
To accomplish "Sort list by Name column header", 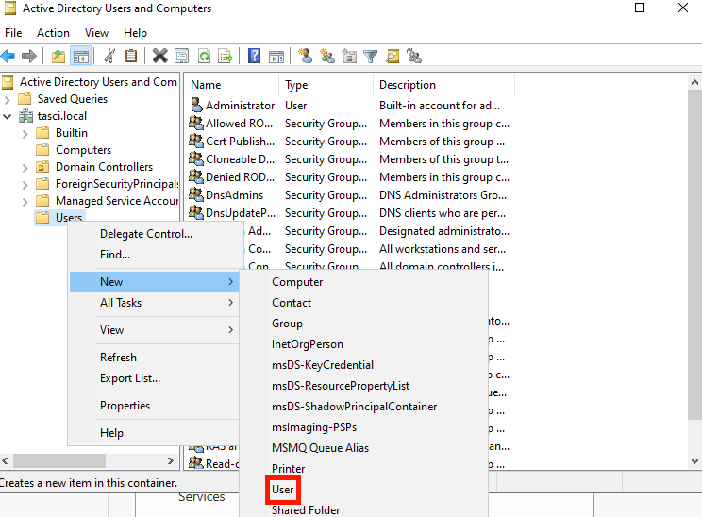I will tap(232, 85).
